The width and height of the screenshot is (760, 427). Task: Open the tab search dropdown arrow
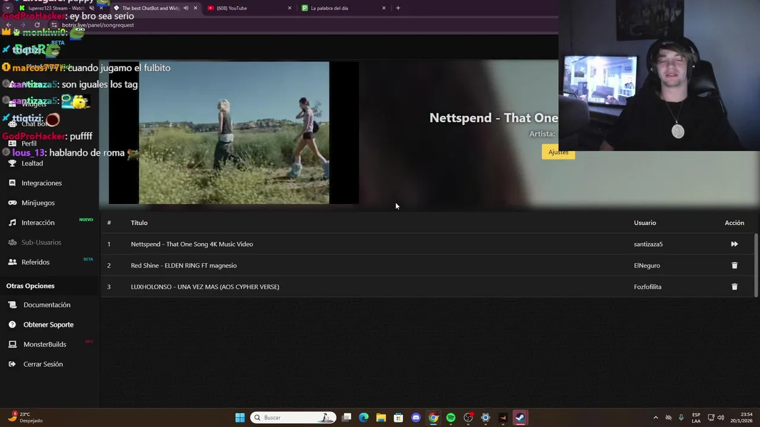7,8
